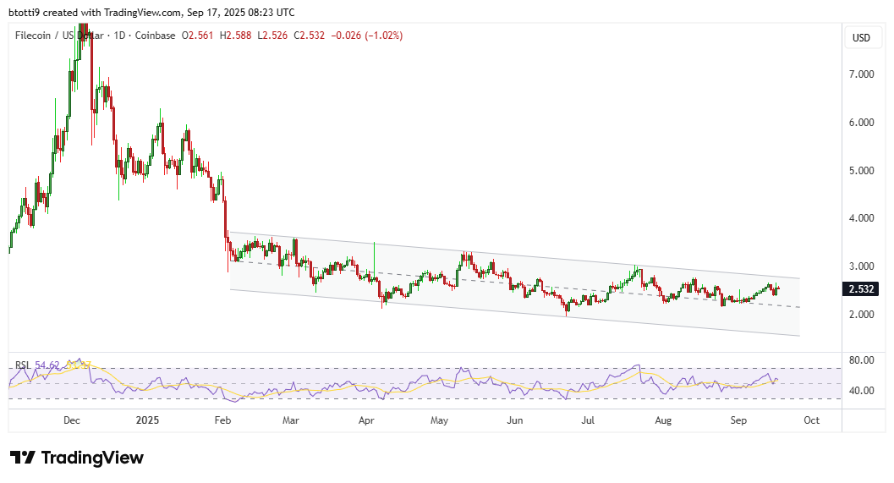The height and width of the screenshot is (483, 894).
Task: Click the 80.00 RSI scale label
Action: click(x=863, y=360)
